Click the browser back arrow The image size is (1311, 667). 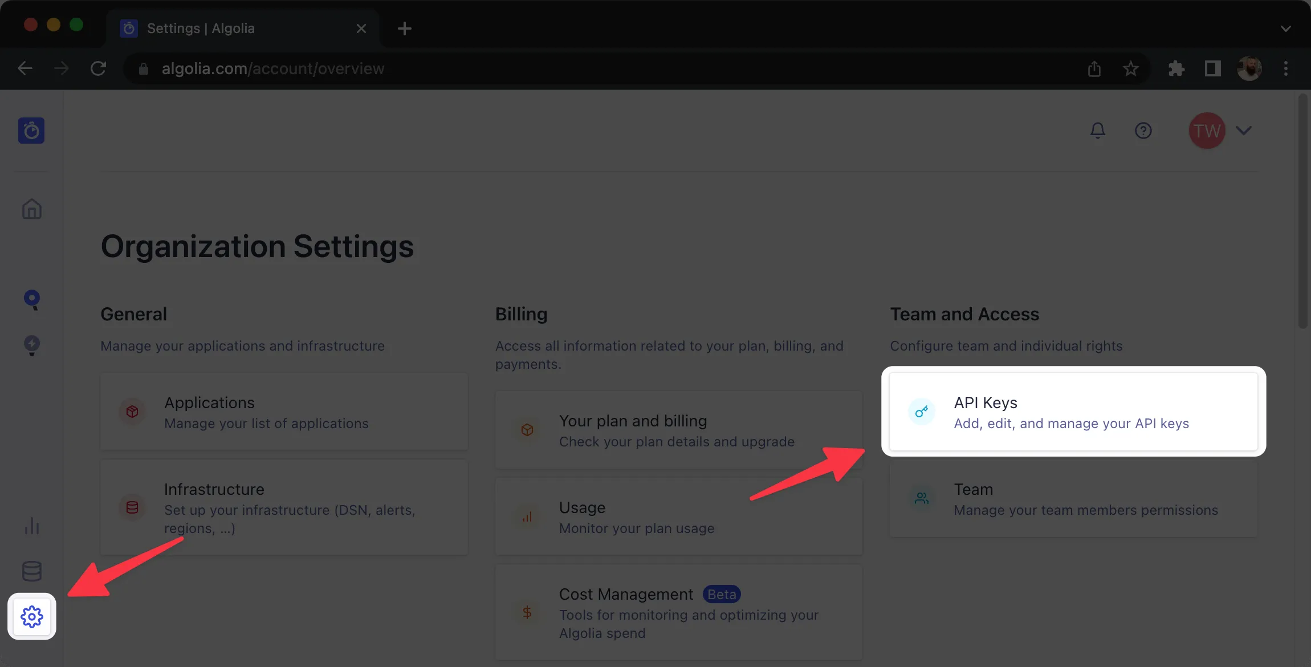[x=25, y=68]
